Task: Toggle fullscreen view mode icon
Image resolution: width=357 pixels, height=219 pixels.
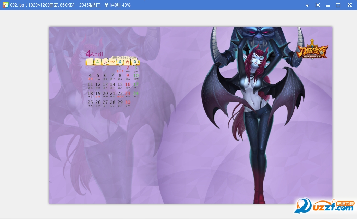Action: click(x=317, y=5)
